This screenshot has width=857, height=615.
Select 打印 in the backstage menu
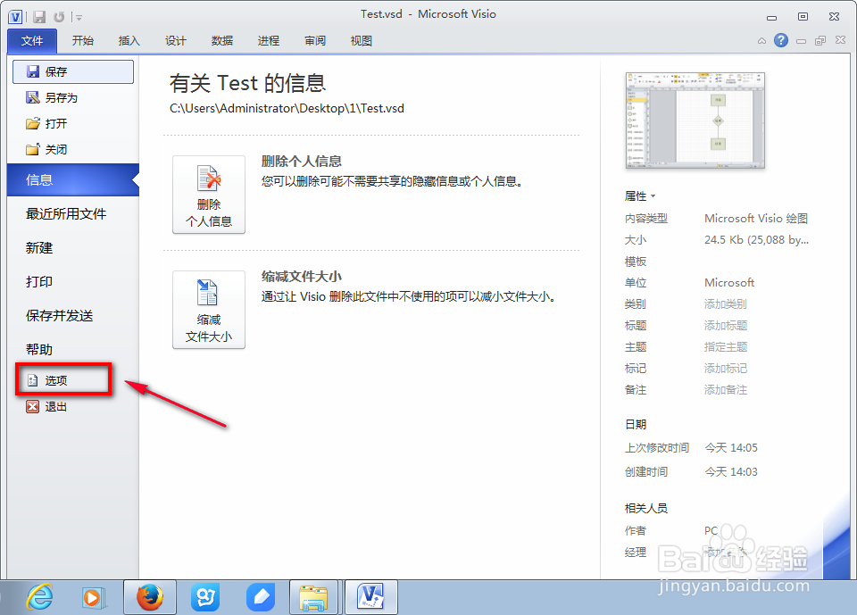[73, 281]
